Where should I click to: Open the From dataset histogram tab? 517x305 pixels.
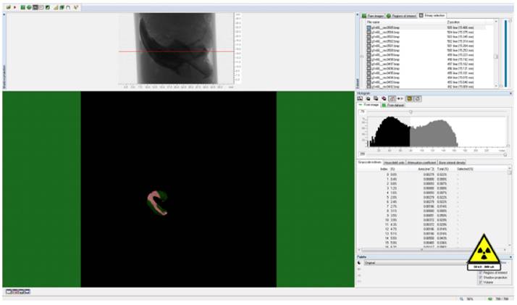(x=393, y=105)
